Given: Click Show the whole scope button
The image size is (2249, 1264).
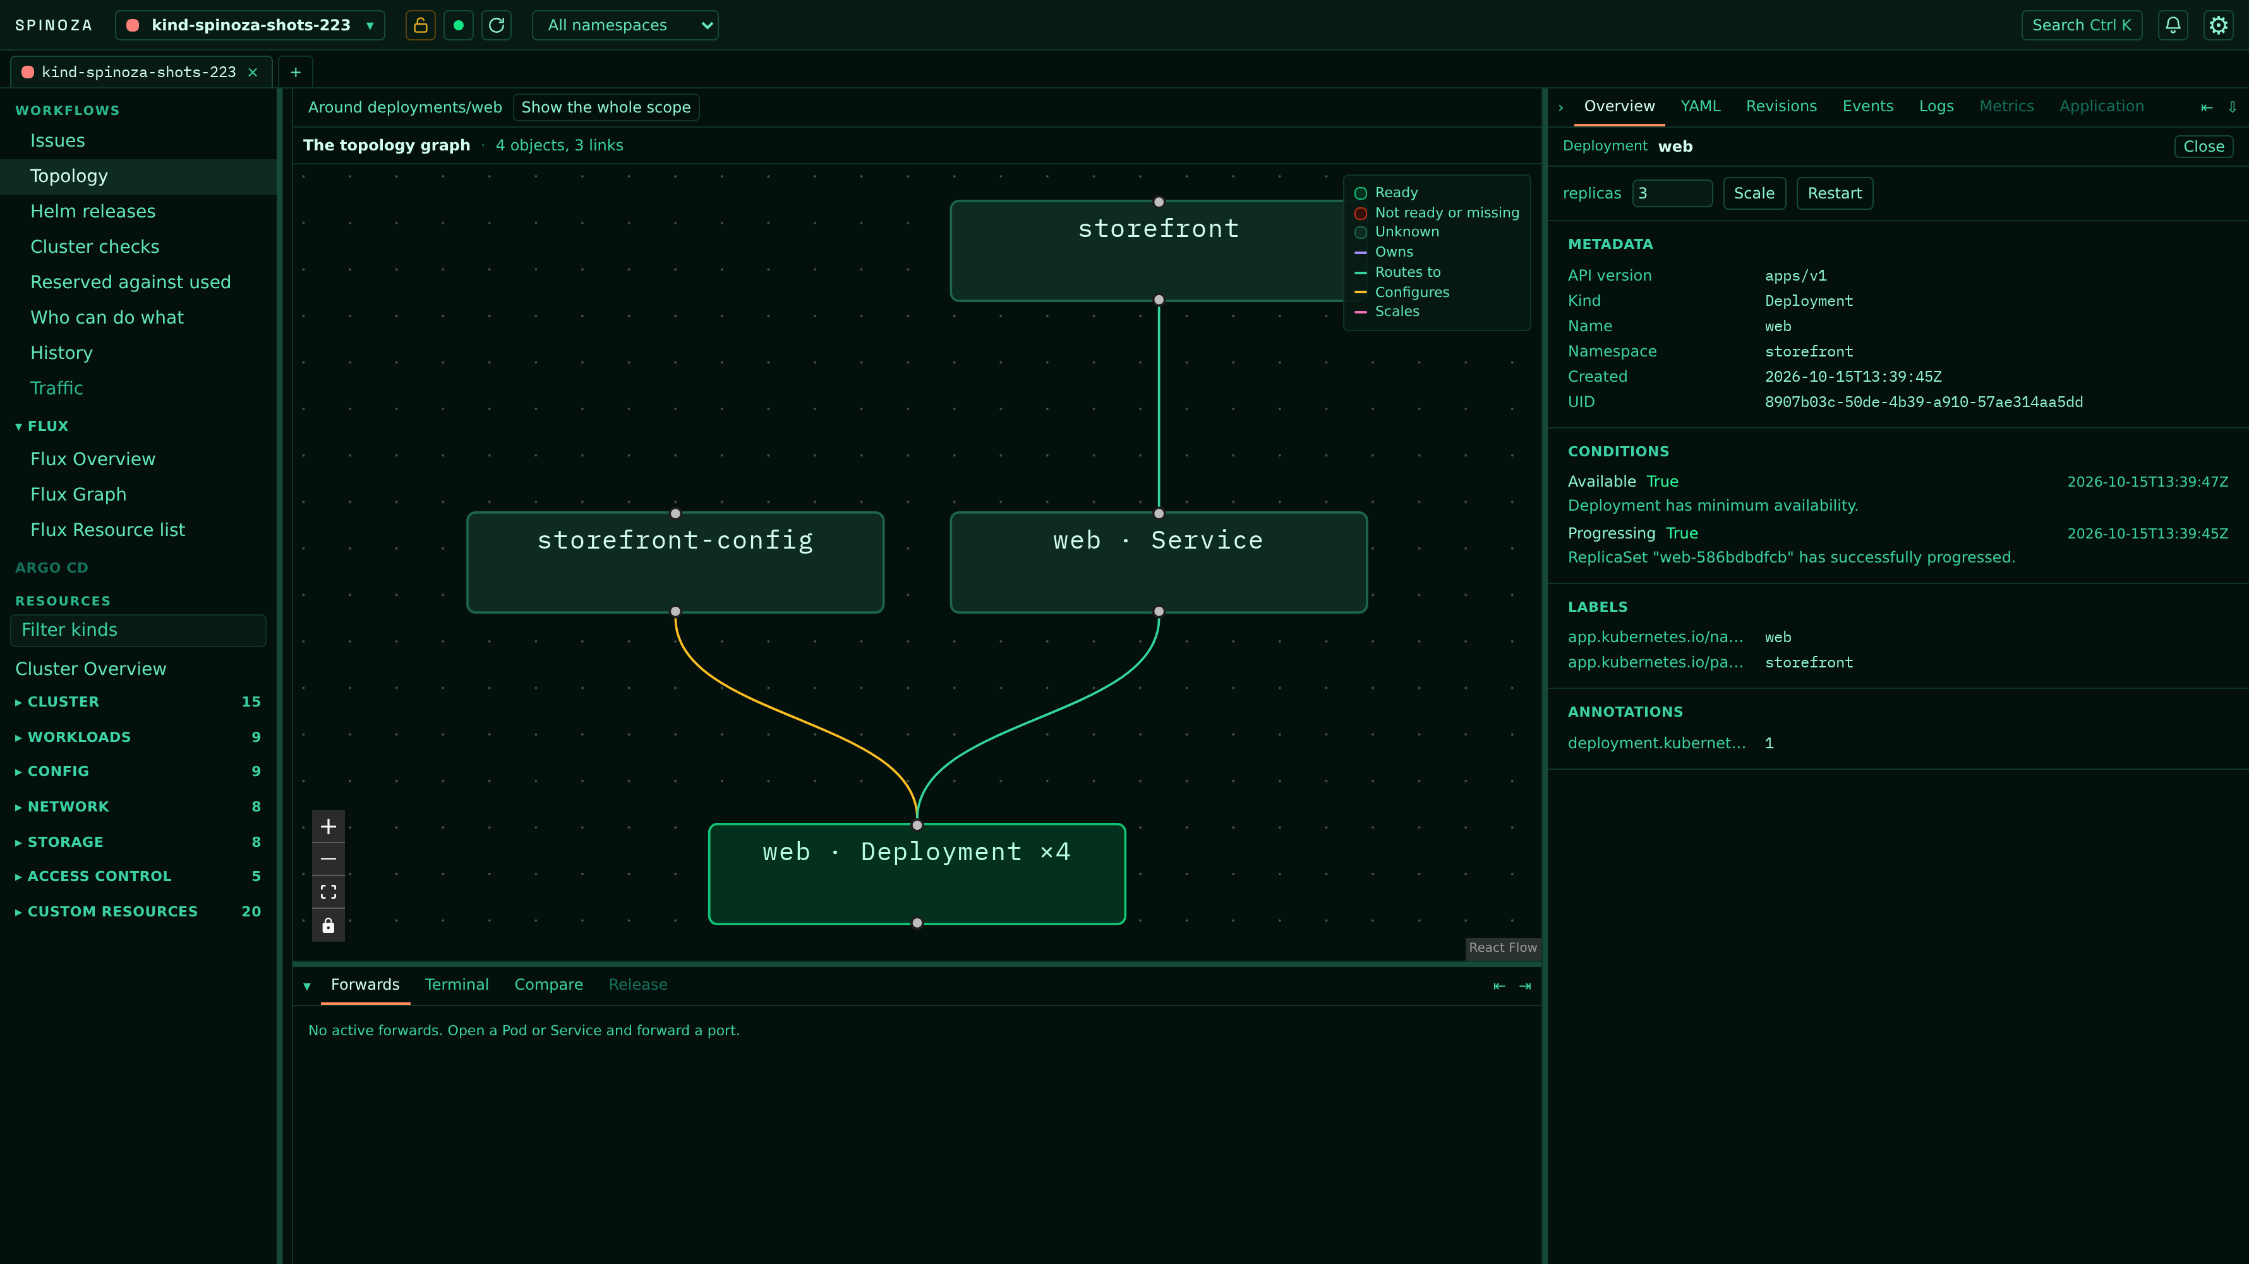Looking at the screenshot, I should [606, 107].
